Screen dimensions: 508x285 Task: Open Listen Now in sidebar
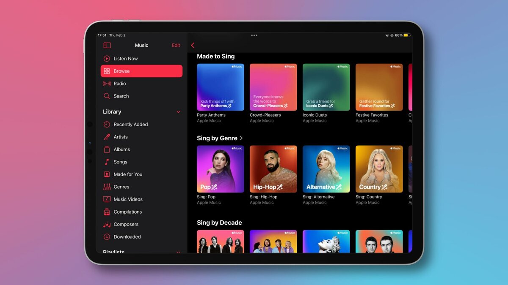(x=141, y=59)
